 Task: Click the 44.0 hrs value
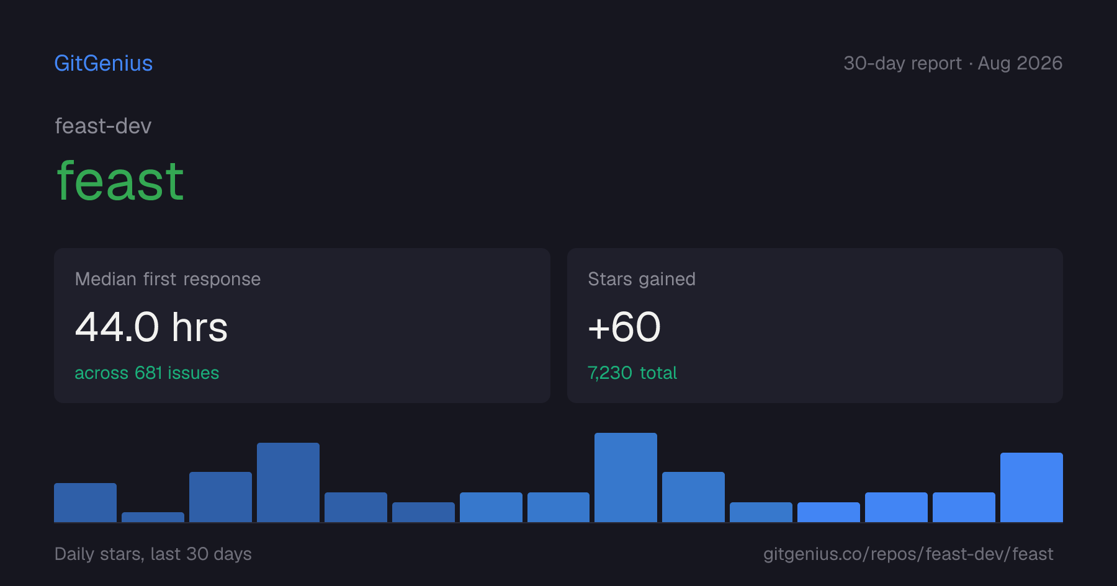pos(151,327)
